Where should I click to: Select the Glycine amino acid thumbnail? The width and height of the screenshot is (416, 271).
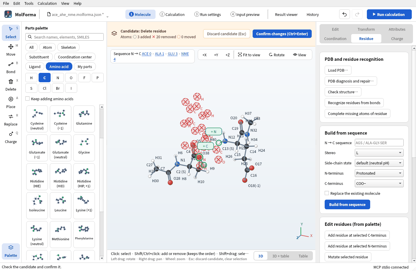click(x=84, y=148)
